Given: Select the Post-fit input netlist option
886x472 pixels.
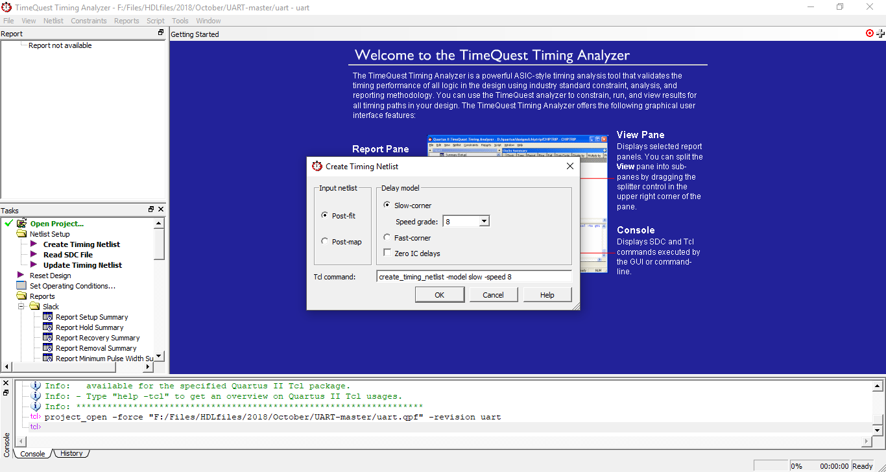Looking at the screenshot, I should tap(325, 215).
